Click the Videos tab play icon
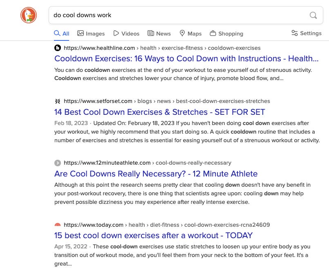329x268 pixels. point(116,33)
